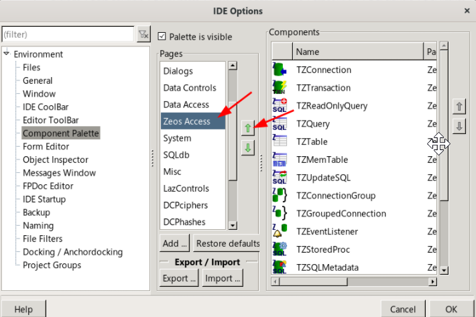The image size is (476, 317).
Task: Select Dialogs in Pages list
Action: (x=193, y=71)
